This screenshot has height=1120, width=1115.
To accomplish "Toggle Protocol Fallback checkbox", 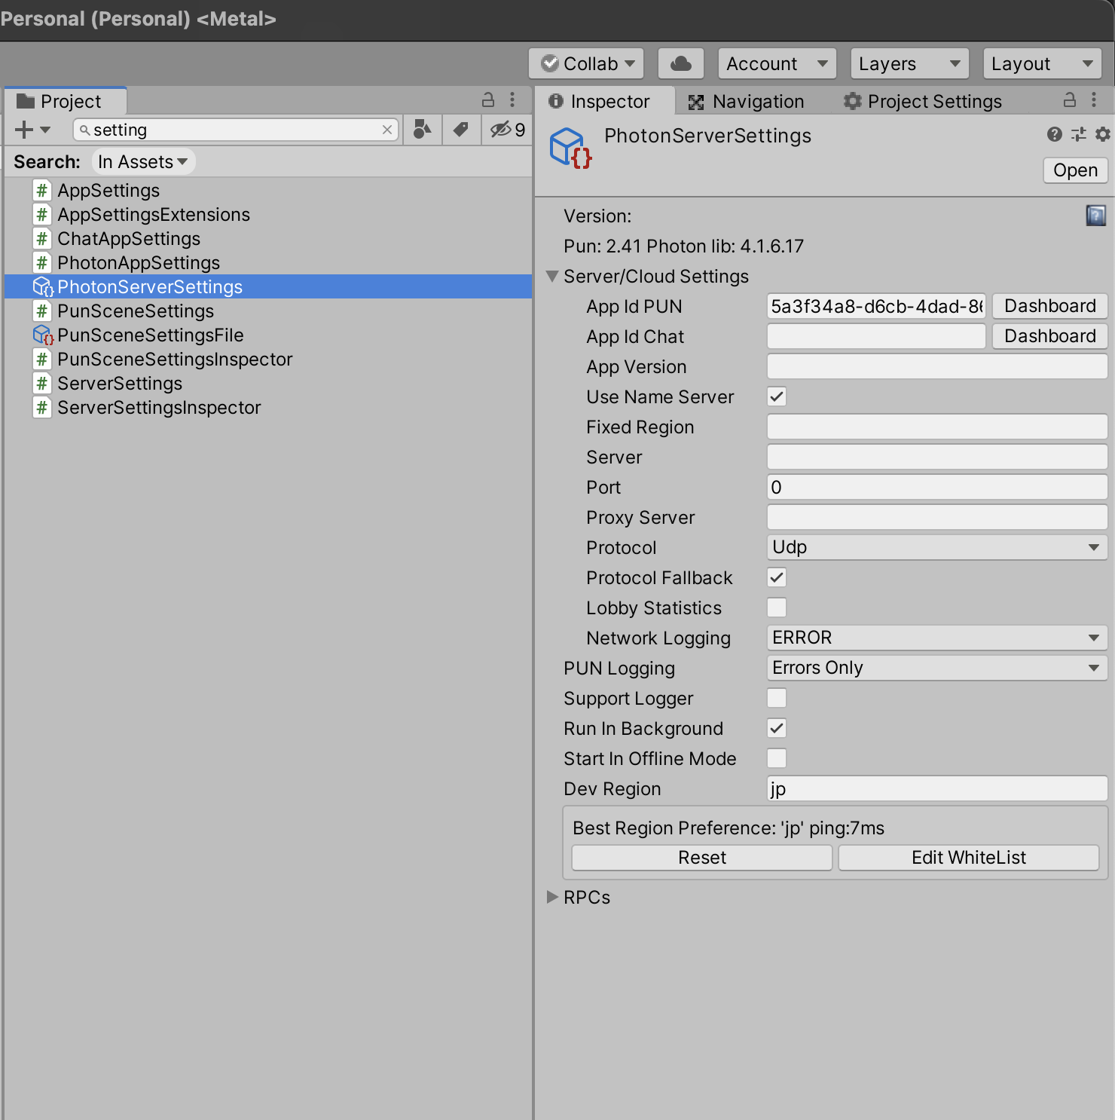I will (x=777, y=577).
